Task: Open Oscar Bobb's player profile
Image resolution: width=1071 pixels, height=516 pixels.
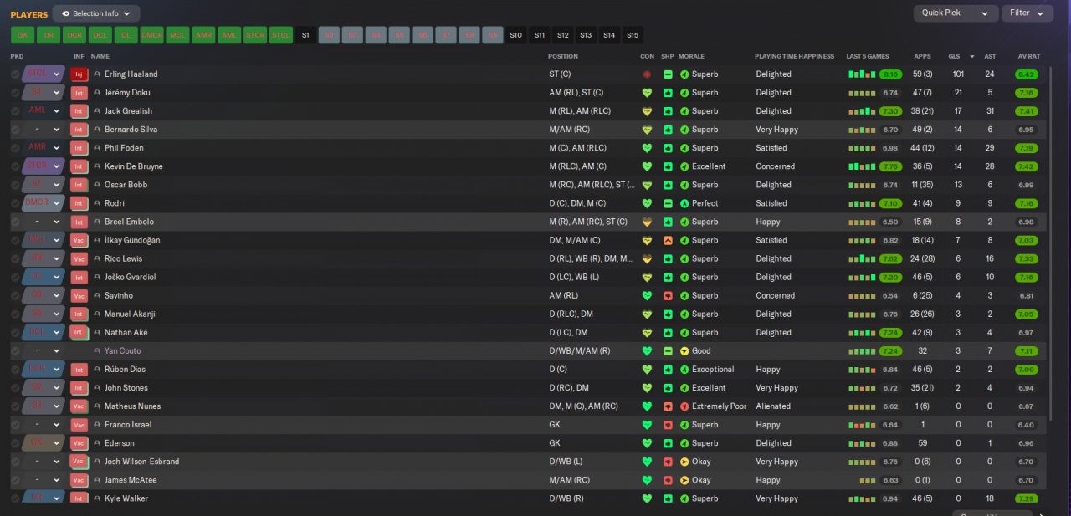Action: pyautogui.click(x=127, y=185)
